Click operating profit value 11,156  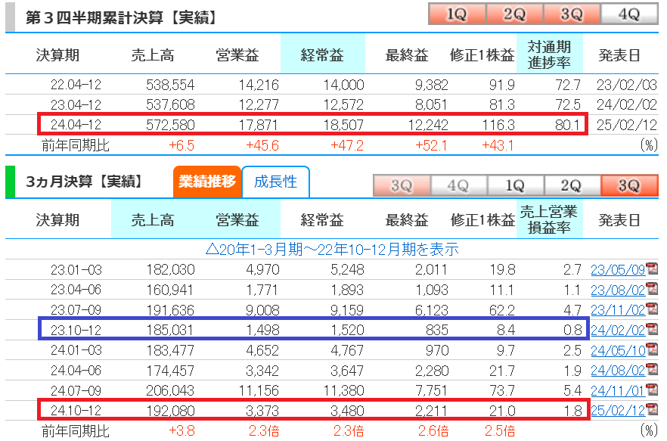click(259, 390)
